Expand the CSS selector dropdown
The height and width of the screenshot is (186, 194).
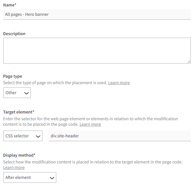23,136
